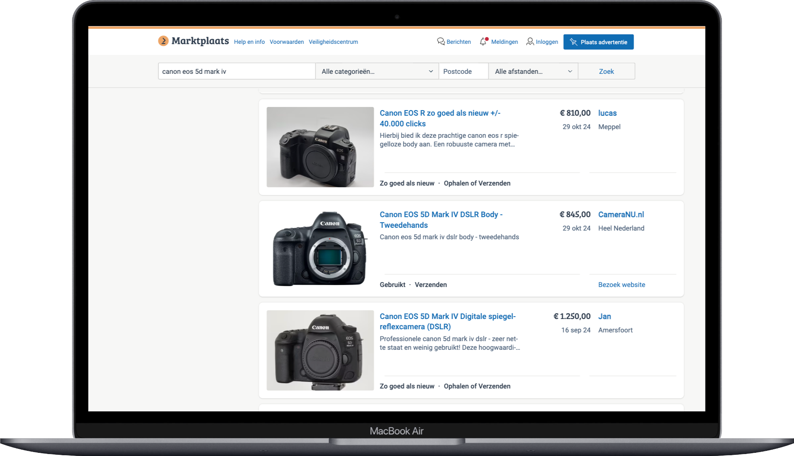Click the Amersfoort location text
The height and width of the screenshot is (456, 794).
[615, 330]
